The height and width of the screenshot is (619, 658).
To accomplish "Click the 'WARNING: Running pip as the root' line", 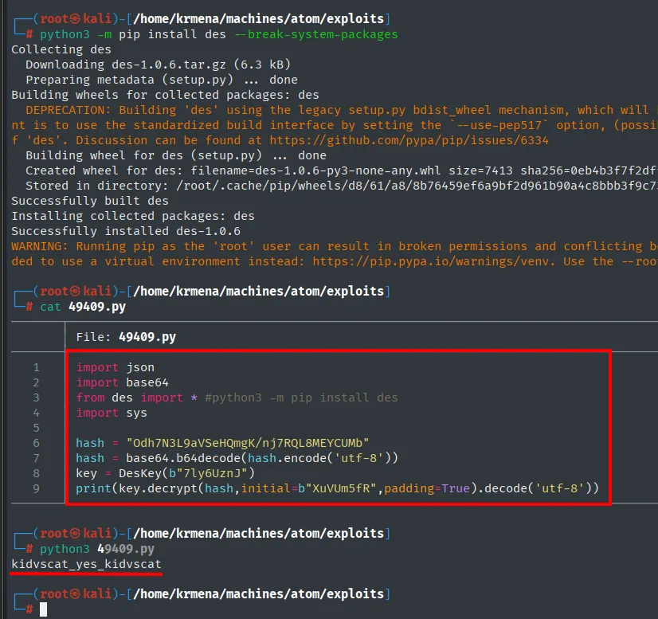I will click(x=335, y=246).
